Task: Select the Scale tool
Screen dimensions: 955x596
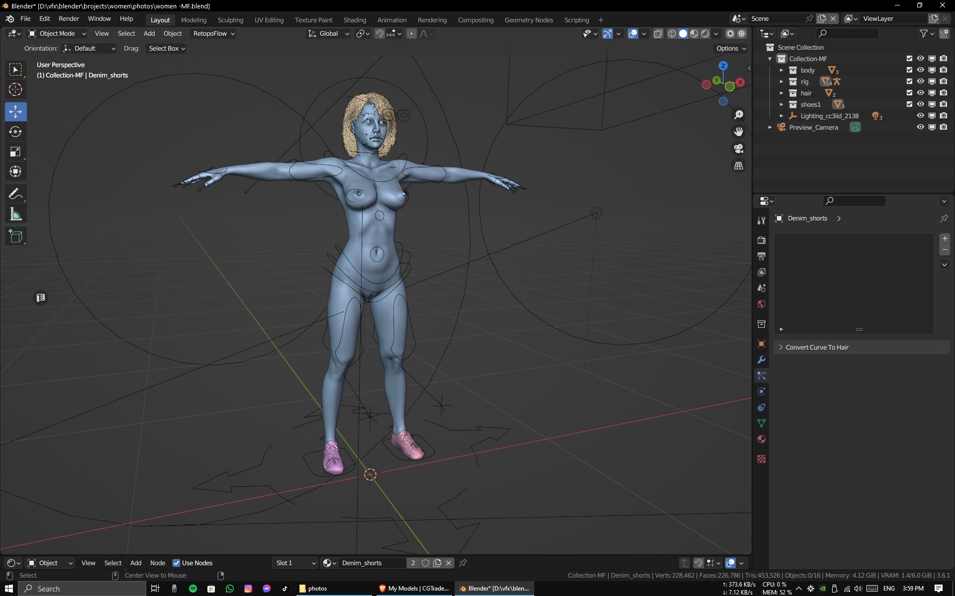Action: tap(15, 152)
